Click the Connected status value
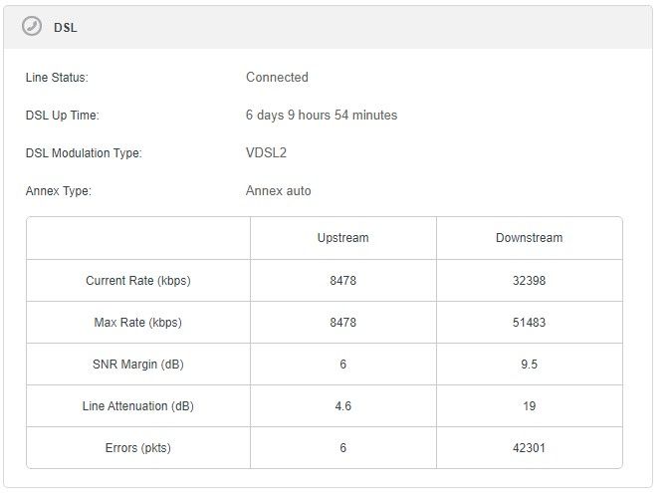 point(277,78)
